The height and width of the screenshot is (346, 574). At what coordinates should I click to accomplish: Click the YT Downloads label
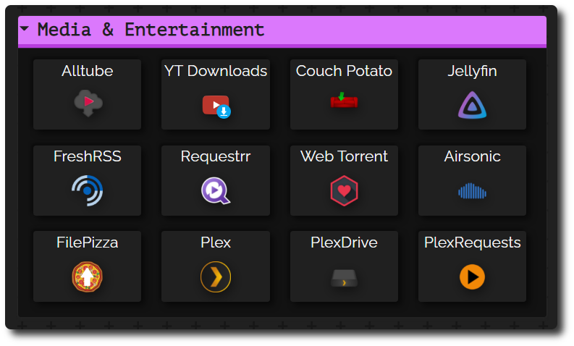click(x=216, y=71)
